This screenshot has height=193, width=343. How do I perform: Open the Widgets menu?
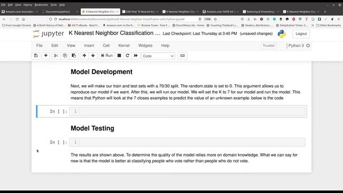pos(145,46)
